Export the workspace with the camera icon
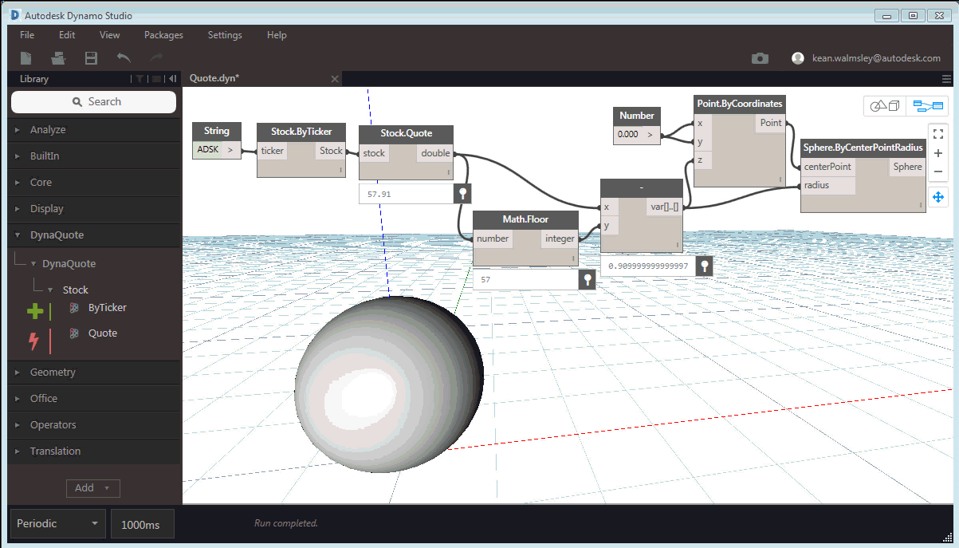959x548 pixels. pos(760,58)
